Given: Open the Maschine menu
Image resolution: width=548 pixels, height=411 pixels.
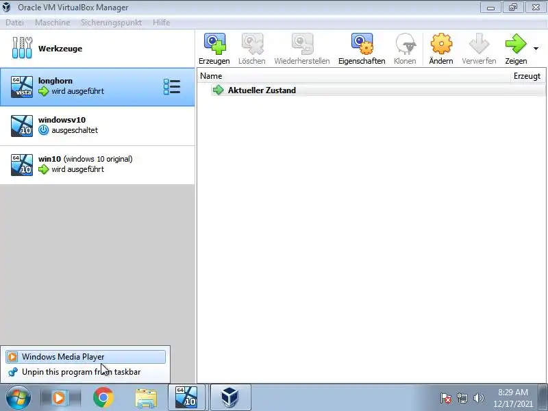Looking at the screenshot, I should (x=53, y=23).
